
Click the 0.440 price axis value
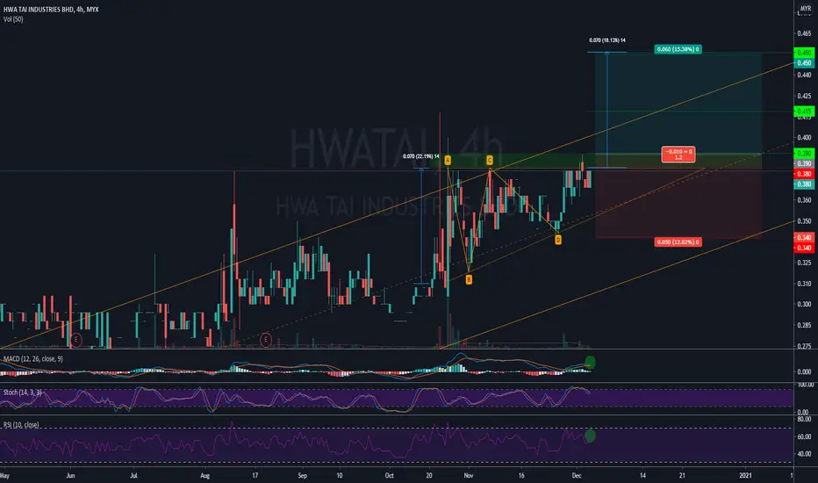click(804, 76)
